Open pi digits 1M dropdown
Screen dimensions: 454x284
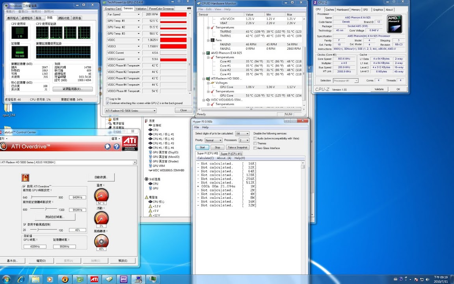coord(242,134)
